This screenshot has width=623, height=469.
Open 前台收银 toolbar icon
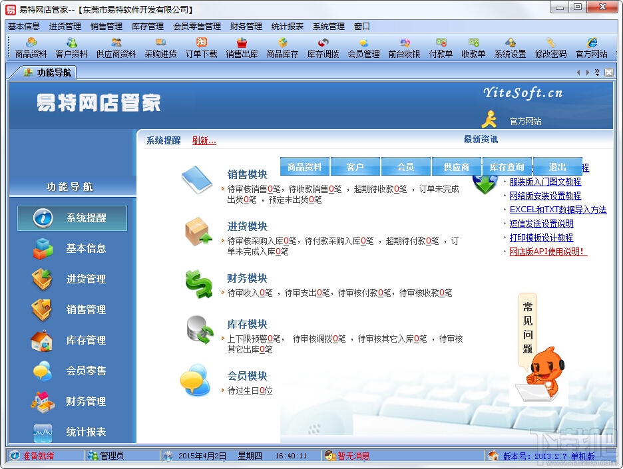click(405, 48)
